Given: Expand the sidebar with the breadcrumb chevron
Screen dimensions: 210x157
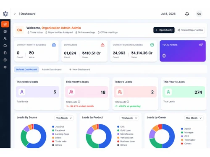Looking at the screenshot, I should pos(15,14).
